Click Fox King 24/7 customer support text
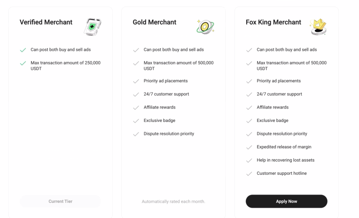 279,94
